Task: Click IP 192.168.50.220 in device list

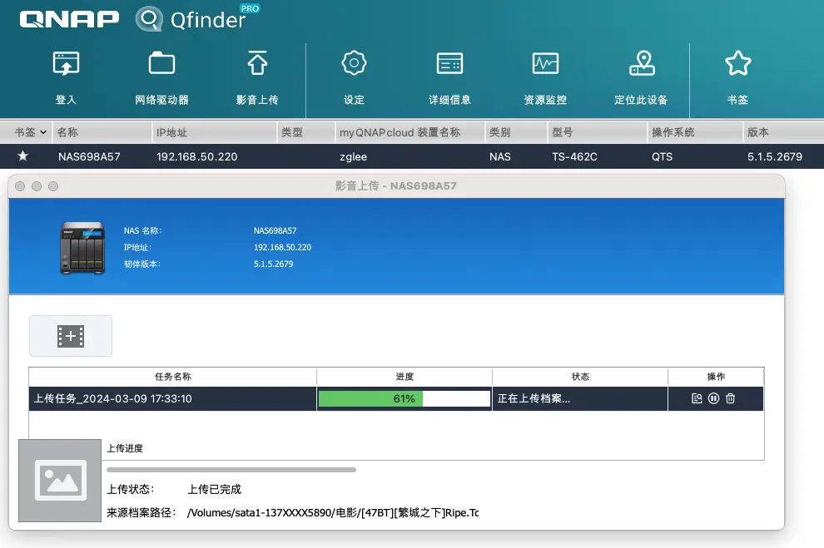Action: [x=196, y=156]
